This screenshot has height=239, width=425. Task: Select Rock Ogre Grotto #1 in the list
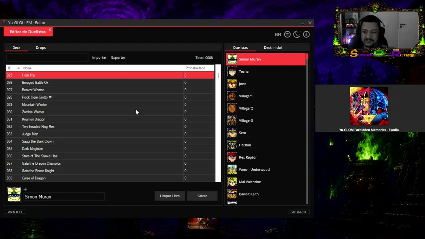tap(110, 97)
